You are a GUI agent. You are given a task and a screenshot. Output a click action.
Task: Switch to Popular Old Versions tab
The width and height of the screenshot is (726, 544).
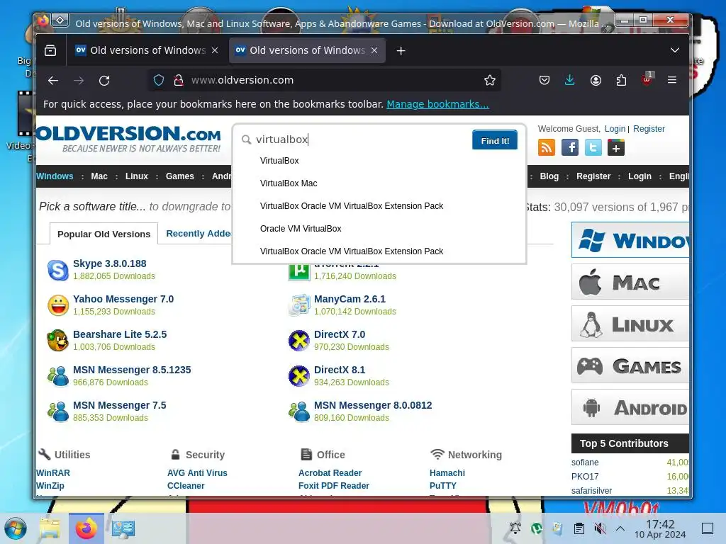104,234
